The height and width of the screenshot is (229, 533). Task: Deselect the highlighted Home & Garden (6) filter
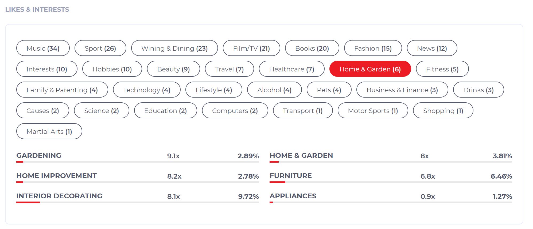(x=370, y=69)
